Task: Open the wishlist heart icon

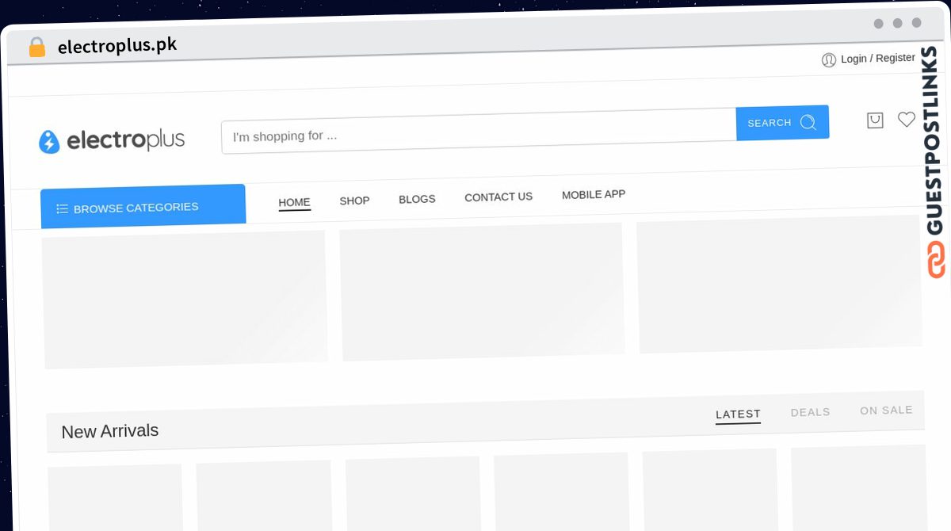Action: tap(906, 120)
